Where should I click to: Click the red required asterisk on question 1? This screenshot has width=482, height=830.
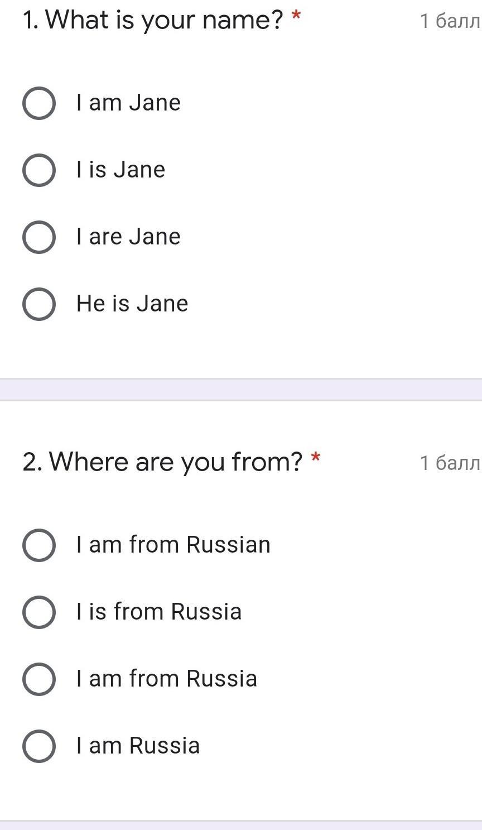(x=296, y=16)
